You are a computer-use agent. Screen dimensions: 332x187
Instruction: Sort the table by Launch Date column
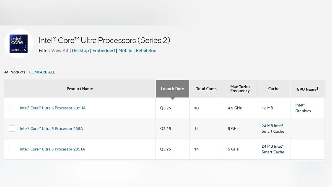pos(172,89)
